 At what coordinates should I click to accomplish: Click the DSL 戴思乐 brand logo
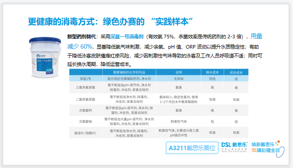point(234,148)
